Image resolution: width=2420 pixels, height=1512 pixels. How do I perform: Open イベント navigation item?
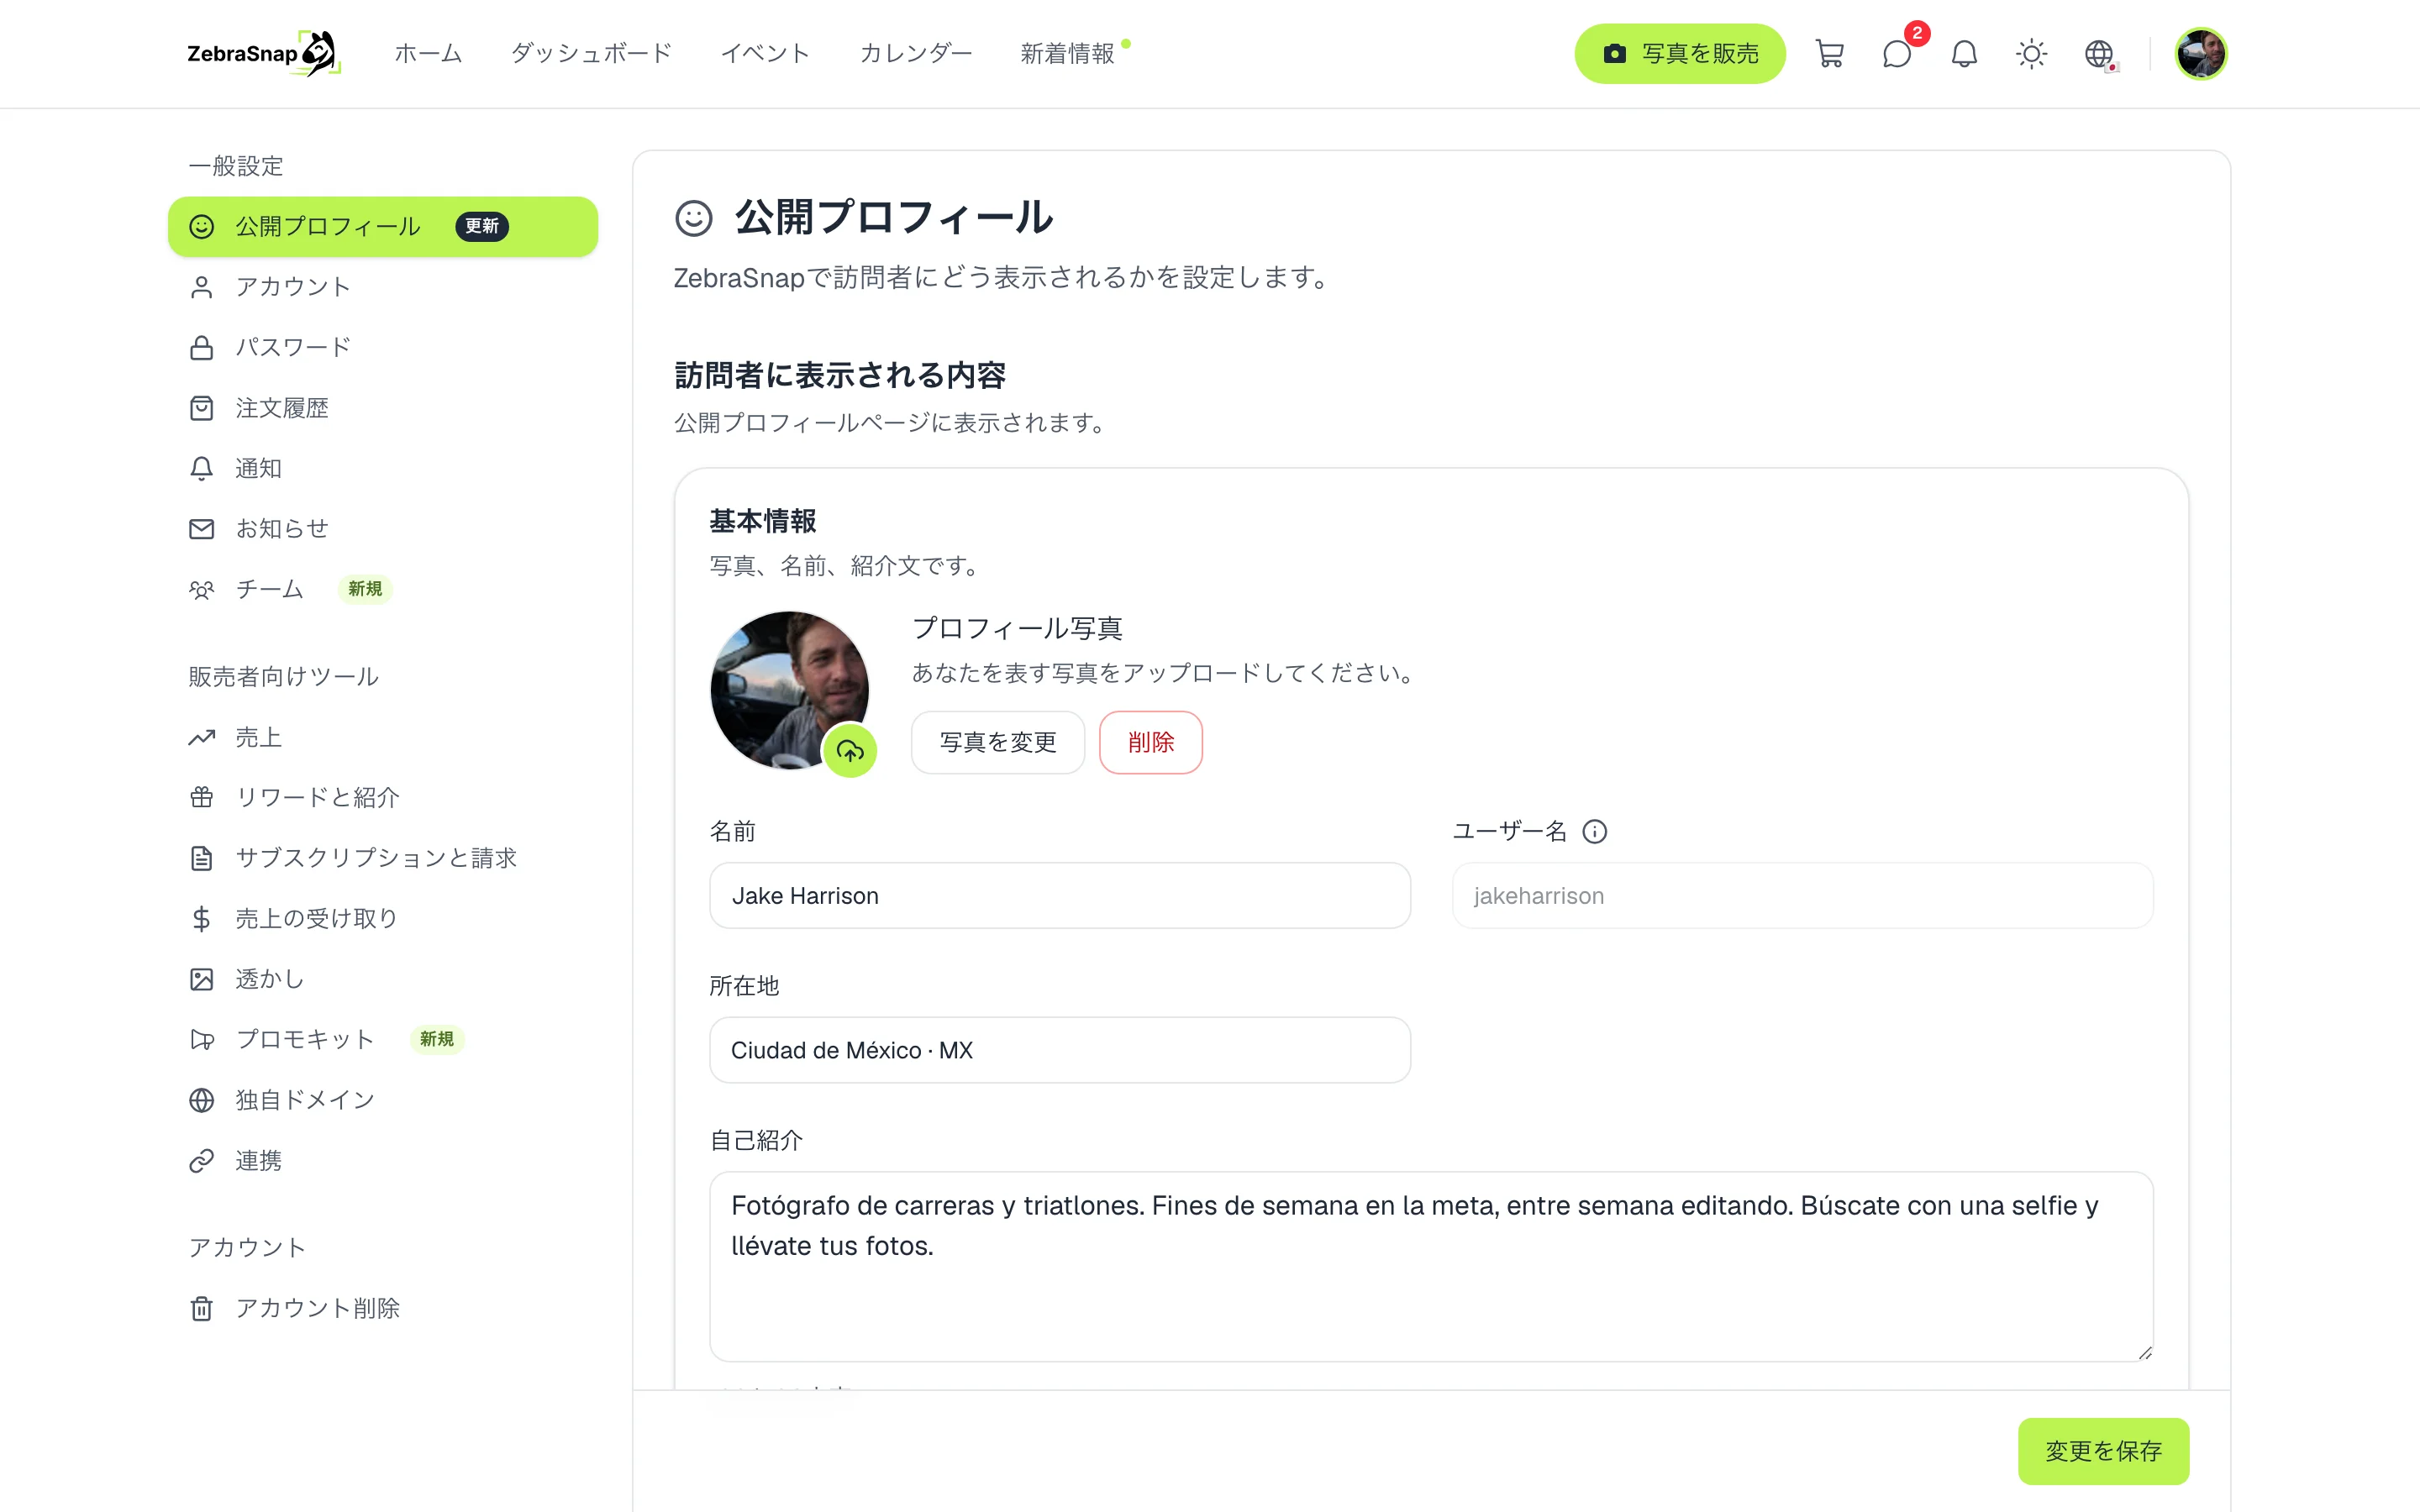tap(765, 53)
